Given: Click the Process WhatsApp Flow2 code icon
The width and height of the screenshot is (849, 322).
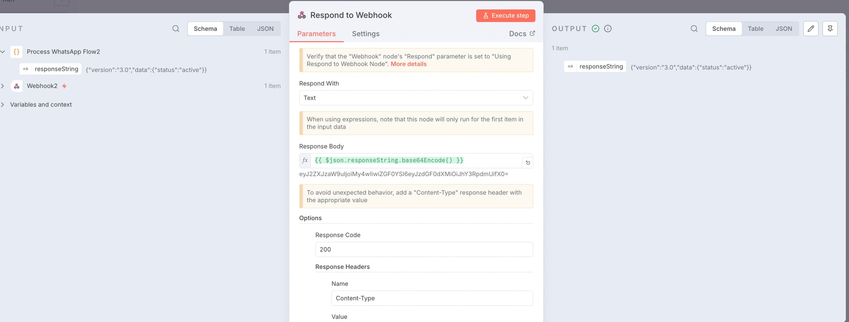Looking at the screenshot, I should [x=16, y=52].
